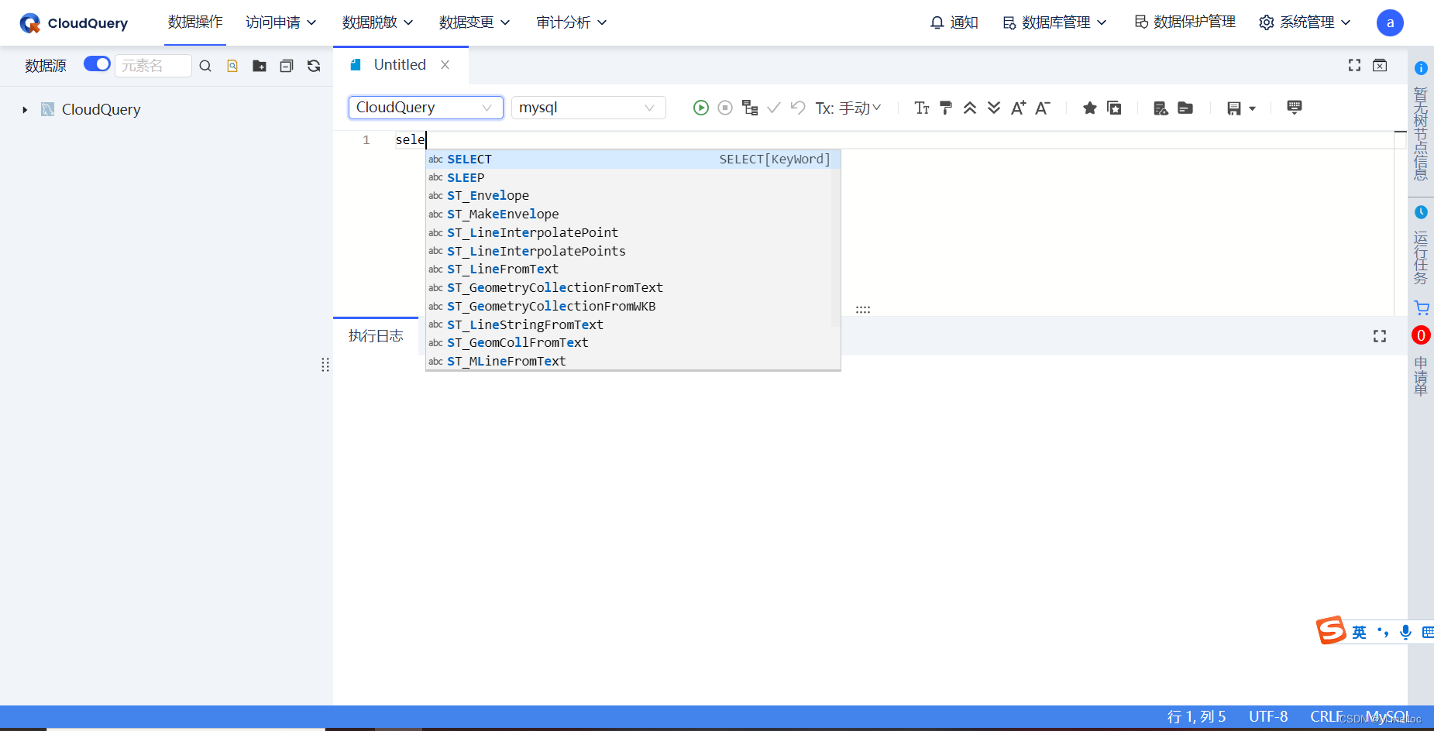Click the double up-arrow icon

[970, 108]
